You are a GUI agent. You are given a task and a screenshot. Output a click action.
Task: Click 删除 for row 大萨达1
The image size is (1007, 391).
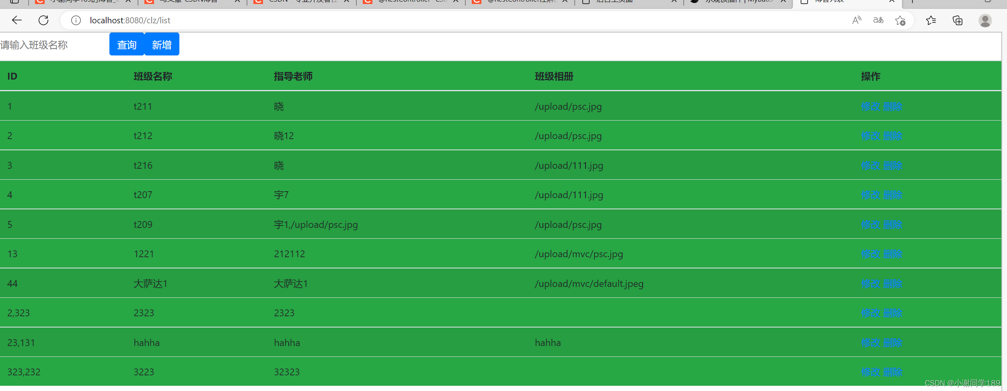893,284
